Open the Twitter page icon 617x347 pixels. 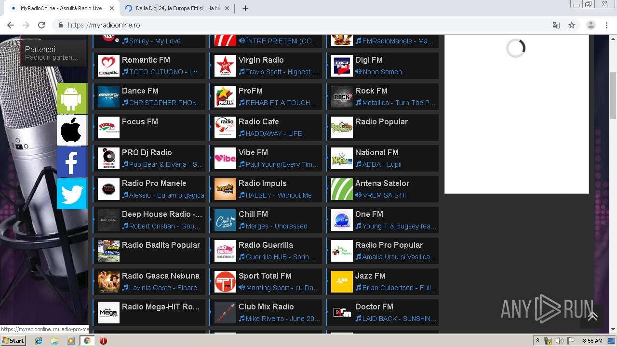coord(72,194)
